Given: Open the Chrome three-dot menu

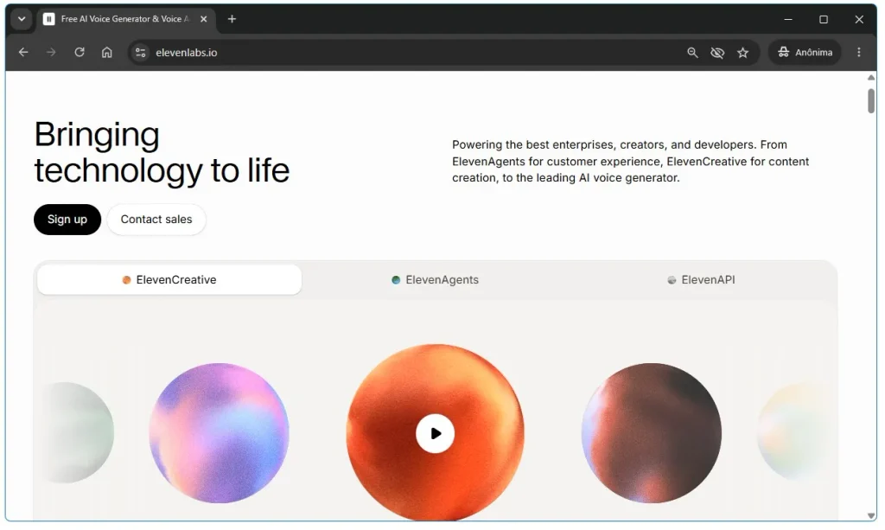Looking at the screenshot, I should click(x=859, y=53).
